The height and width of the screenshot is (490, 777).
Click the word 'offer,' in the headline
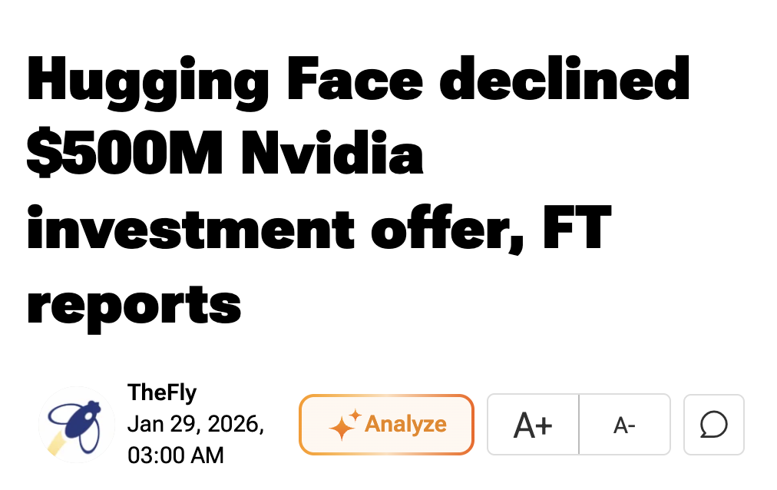pyautogui.click(x=447, y=229)
